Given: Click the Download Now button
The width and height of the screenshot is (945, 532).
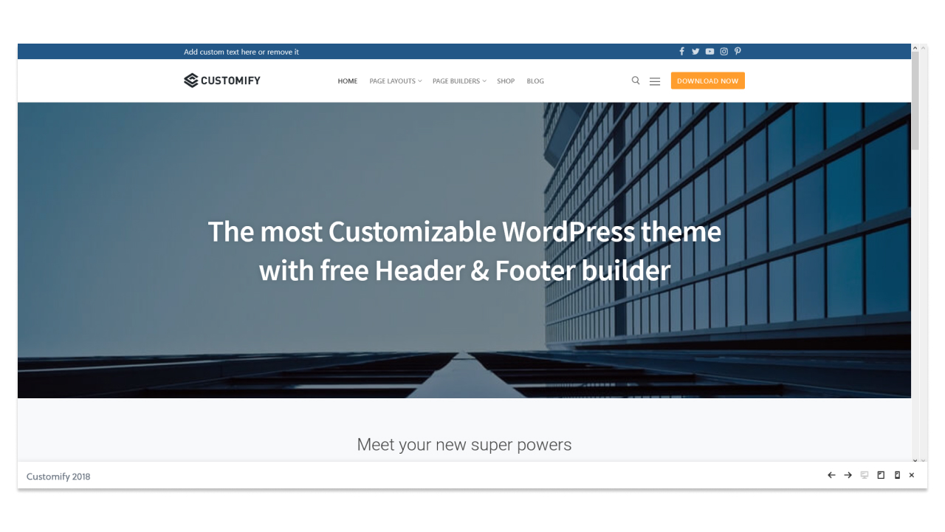Looking at the screenshot, I should click(x=707, y=81).
